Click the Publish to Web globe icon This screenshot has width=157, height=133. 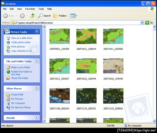click(x=8, y=72)
